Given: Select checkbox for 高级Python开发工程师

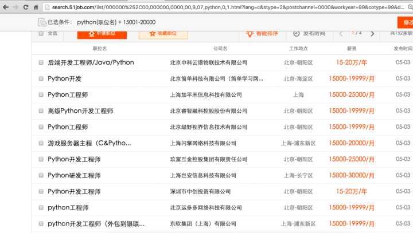Looking at the screenshot, I should 41,110.
